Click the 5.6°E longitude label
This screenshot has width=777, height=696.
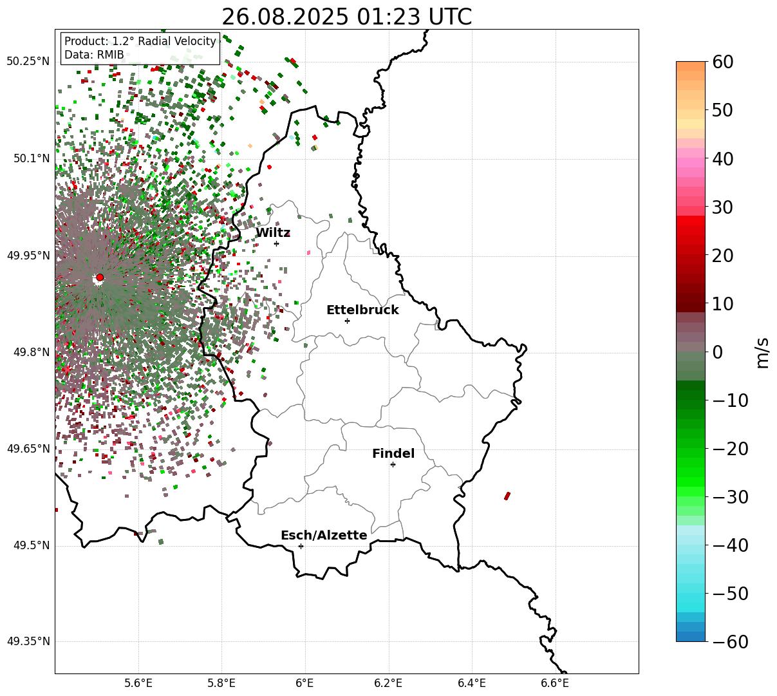pos(138,684)
